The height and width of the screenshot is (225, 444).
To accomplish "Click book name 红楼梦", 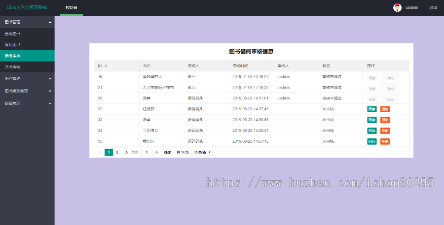I will click(148, 109).
